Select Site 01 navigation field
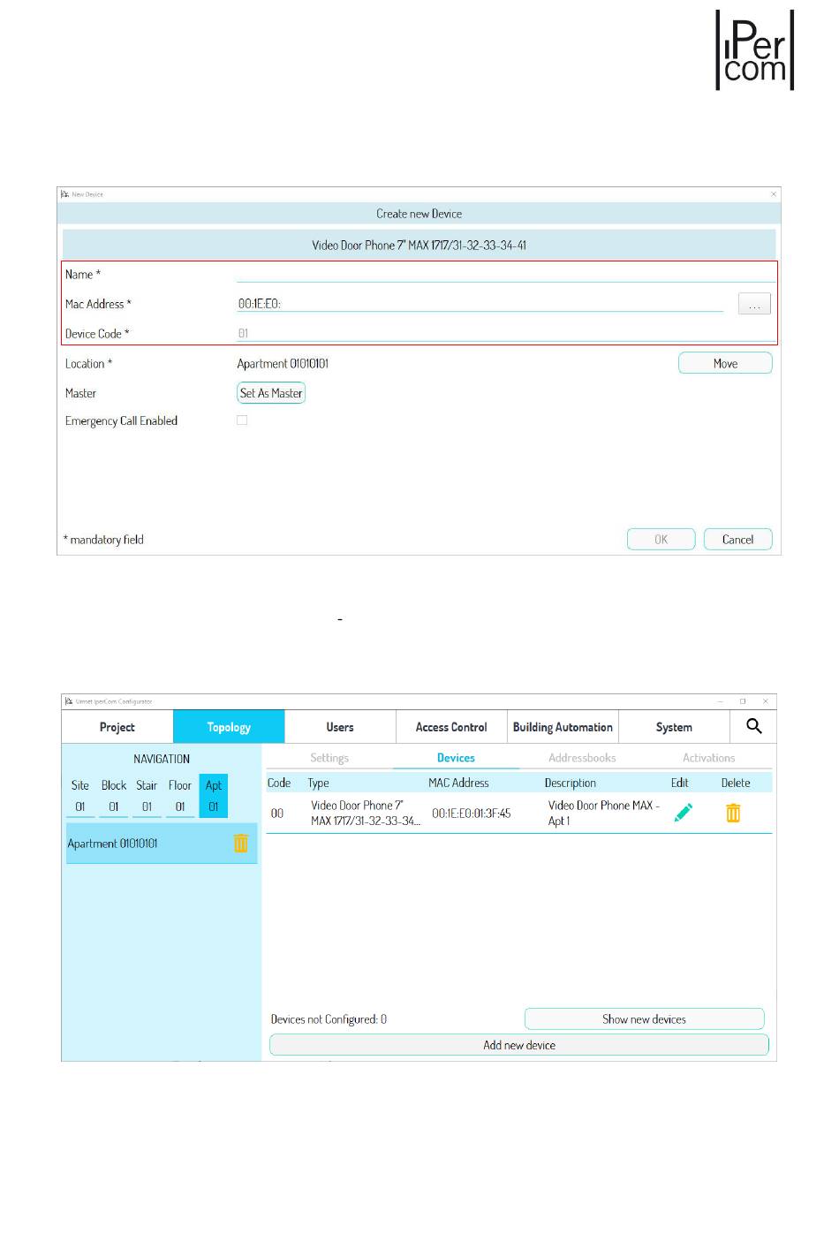The image size is (839, 1234). (x=80, y=806)
